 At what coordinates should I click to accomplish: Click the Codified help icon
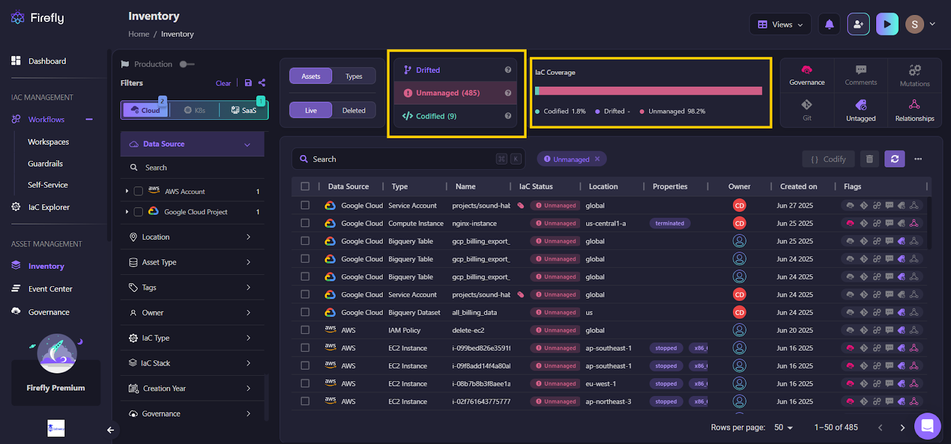click(x=508, y=116)
